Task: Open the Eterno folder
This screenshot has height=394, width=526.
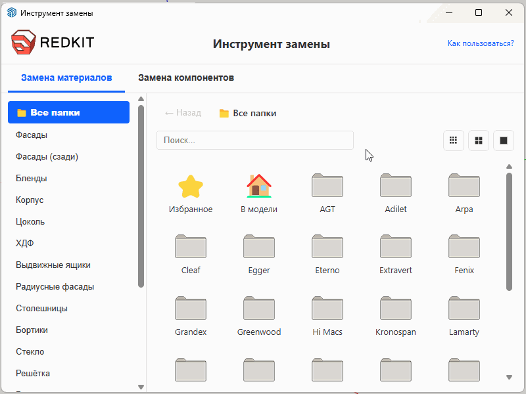Action: point(327,255)
